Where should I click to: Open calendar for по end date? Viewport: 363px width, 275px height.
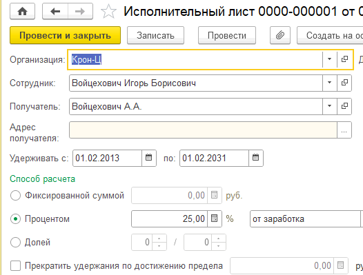255,158
